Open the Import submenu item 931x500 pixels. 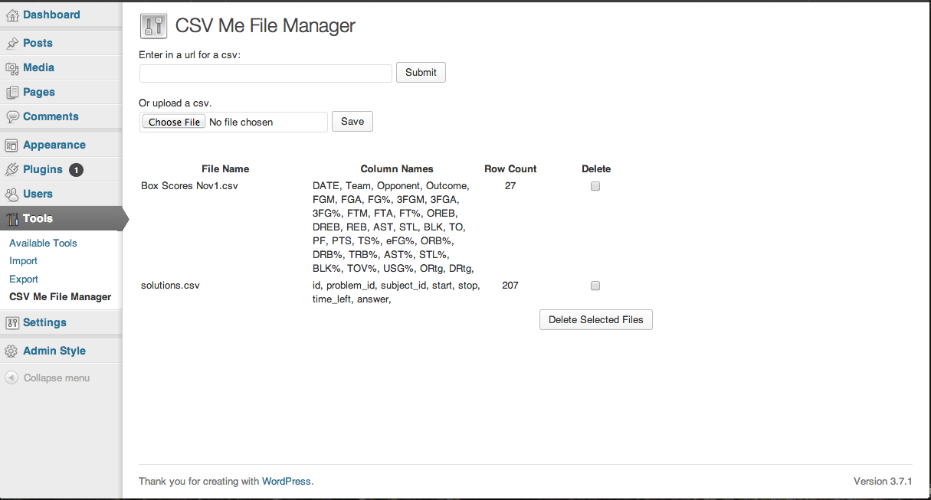(x=24, y=261)
